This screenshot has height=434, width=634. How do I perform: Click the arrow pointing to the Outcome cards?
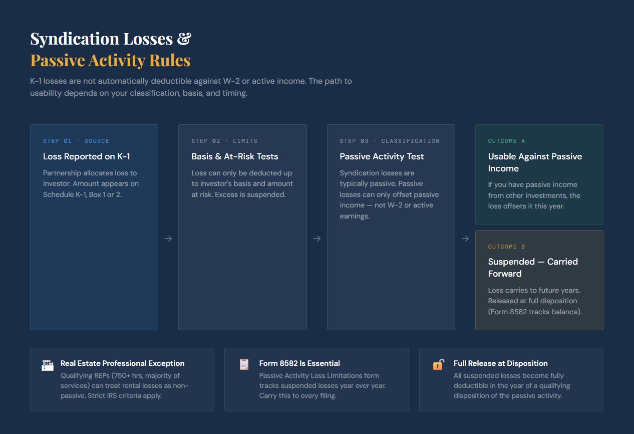pyautogui.click(x=465, y=239)
